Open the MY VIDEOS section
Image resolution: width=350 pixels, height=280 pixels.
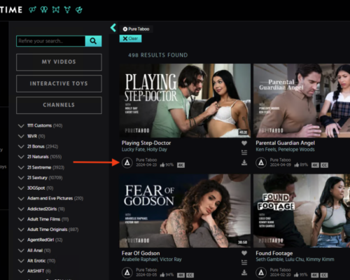coord(59,62)
